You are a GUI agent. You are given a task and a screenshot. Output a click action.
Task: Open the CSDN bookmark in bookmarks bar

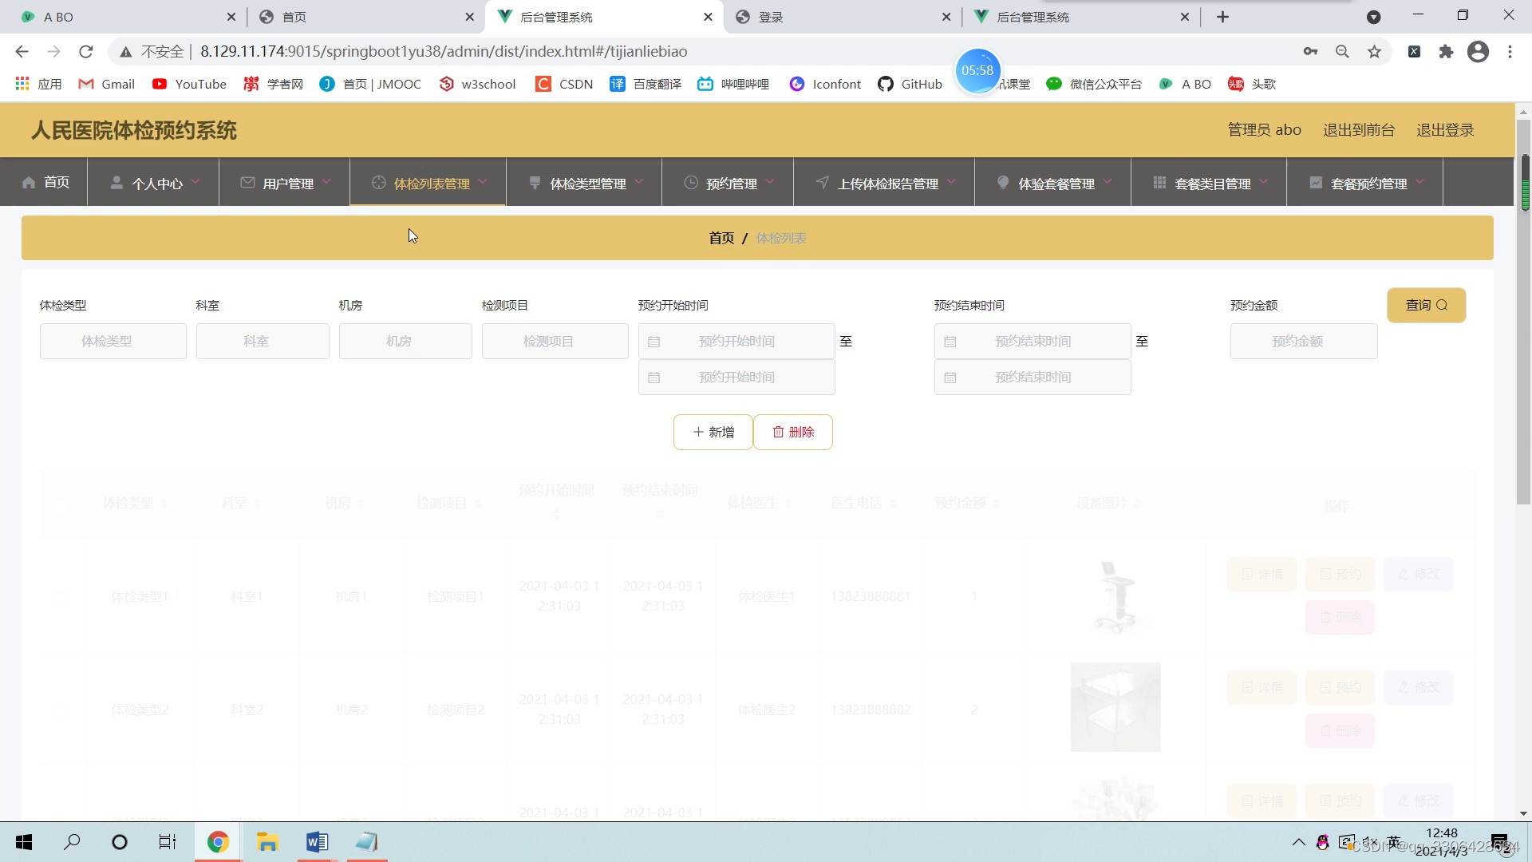click(564, 84)
